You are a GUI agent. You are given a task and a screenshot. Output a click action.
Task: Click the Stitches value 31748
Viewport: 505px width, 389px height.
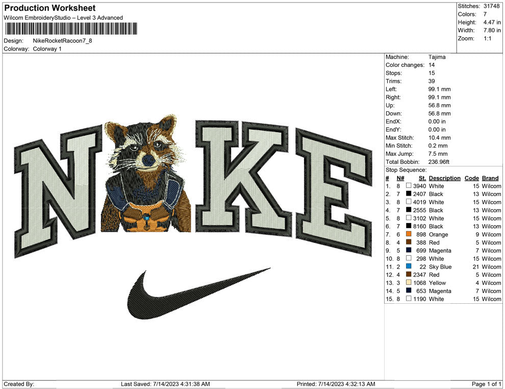click(x=491, y=6)
